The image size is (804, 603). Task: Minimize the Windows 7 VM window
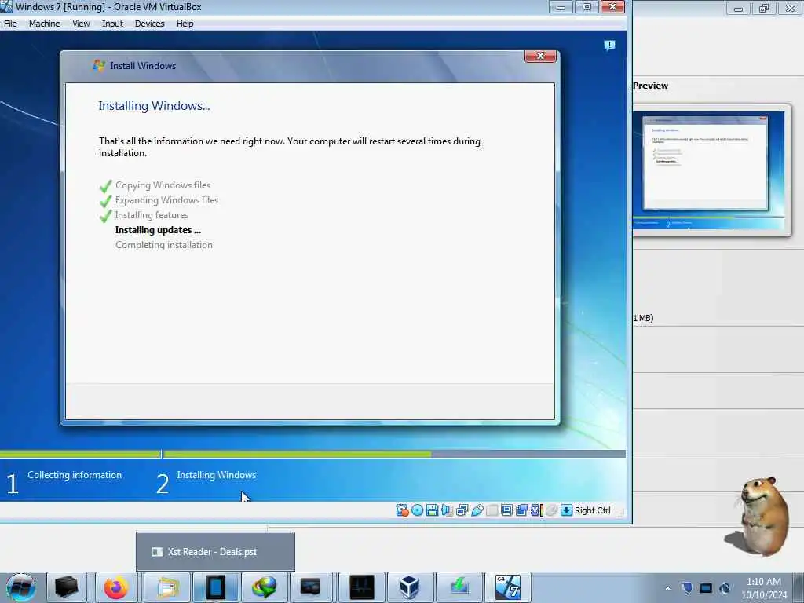[x=561, y=7]
